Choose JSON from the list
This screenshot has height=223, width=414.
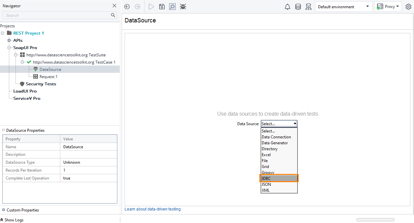pyautogui.click(x=279, y=184)
